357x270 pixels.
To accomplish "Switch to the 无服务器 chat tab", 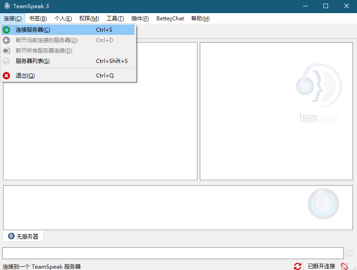I will pos(23,236).
